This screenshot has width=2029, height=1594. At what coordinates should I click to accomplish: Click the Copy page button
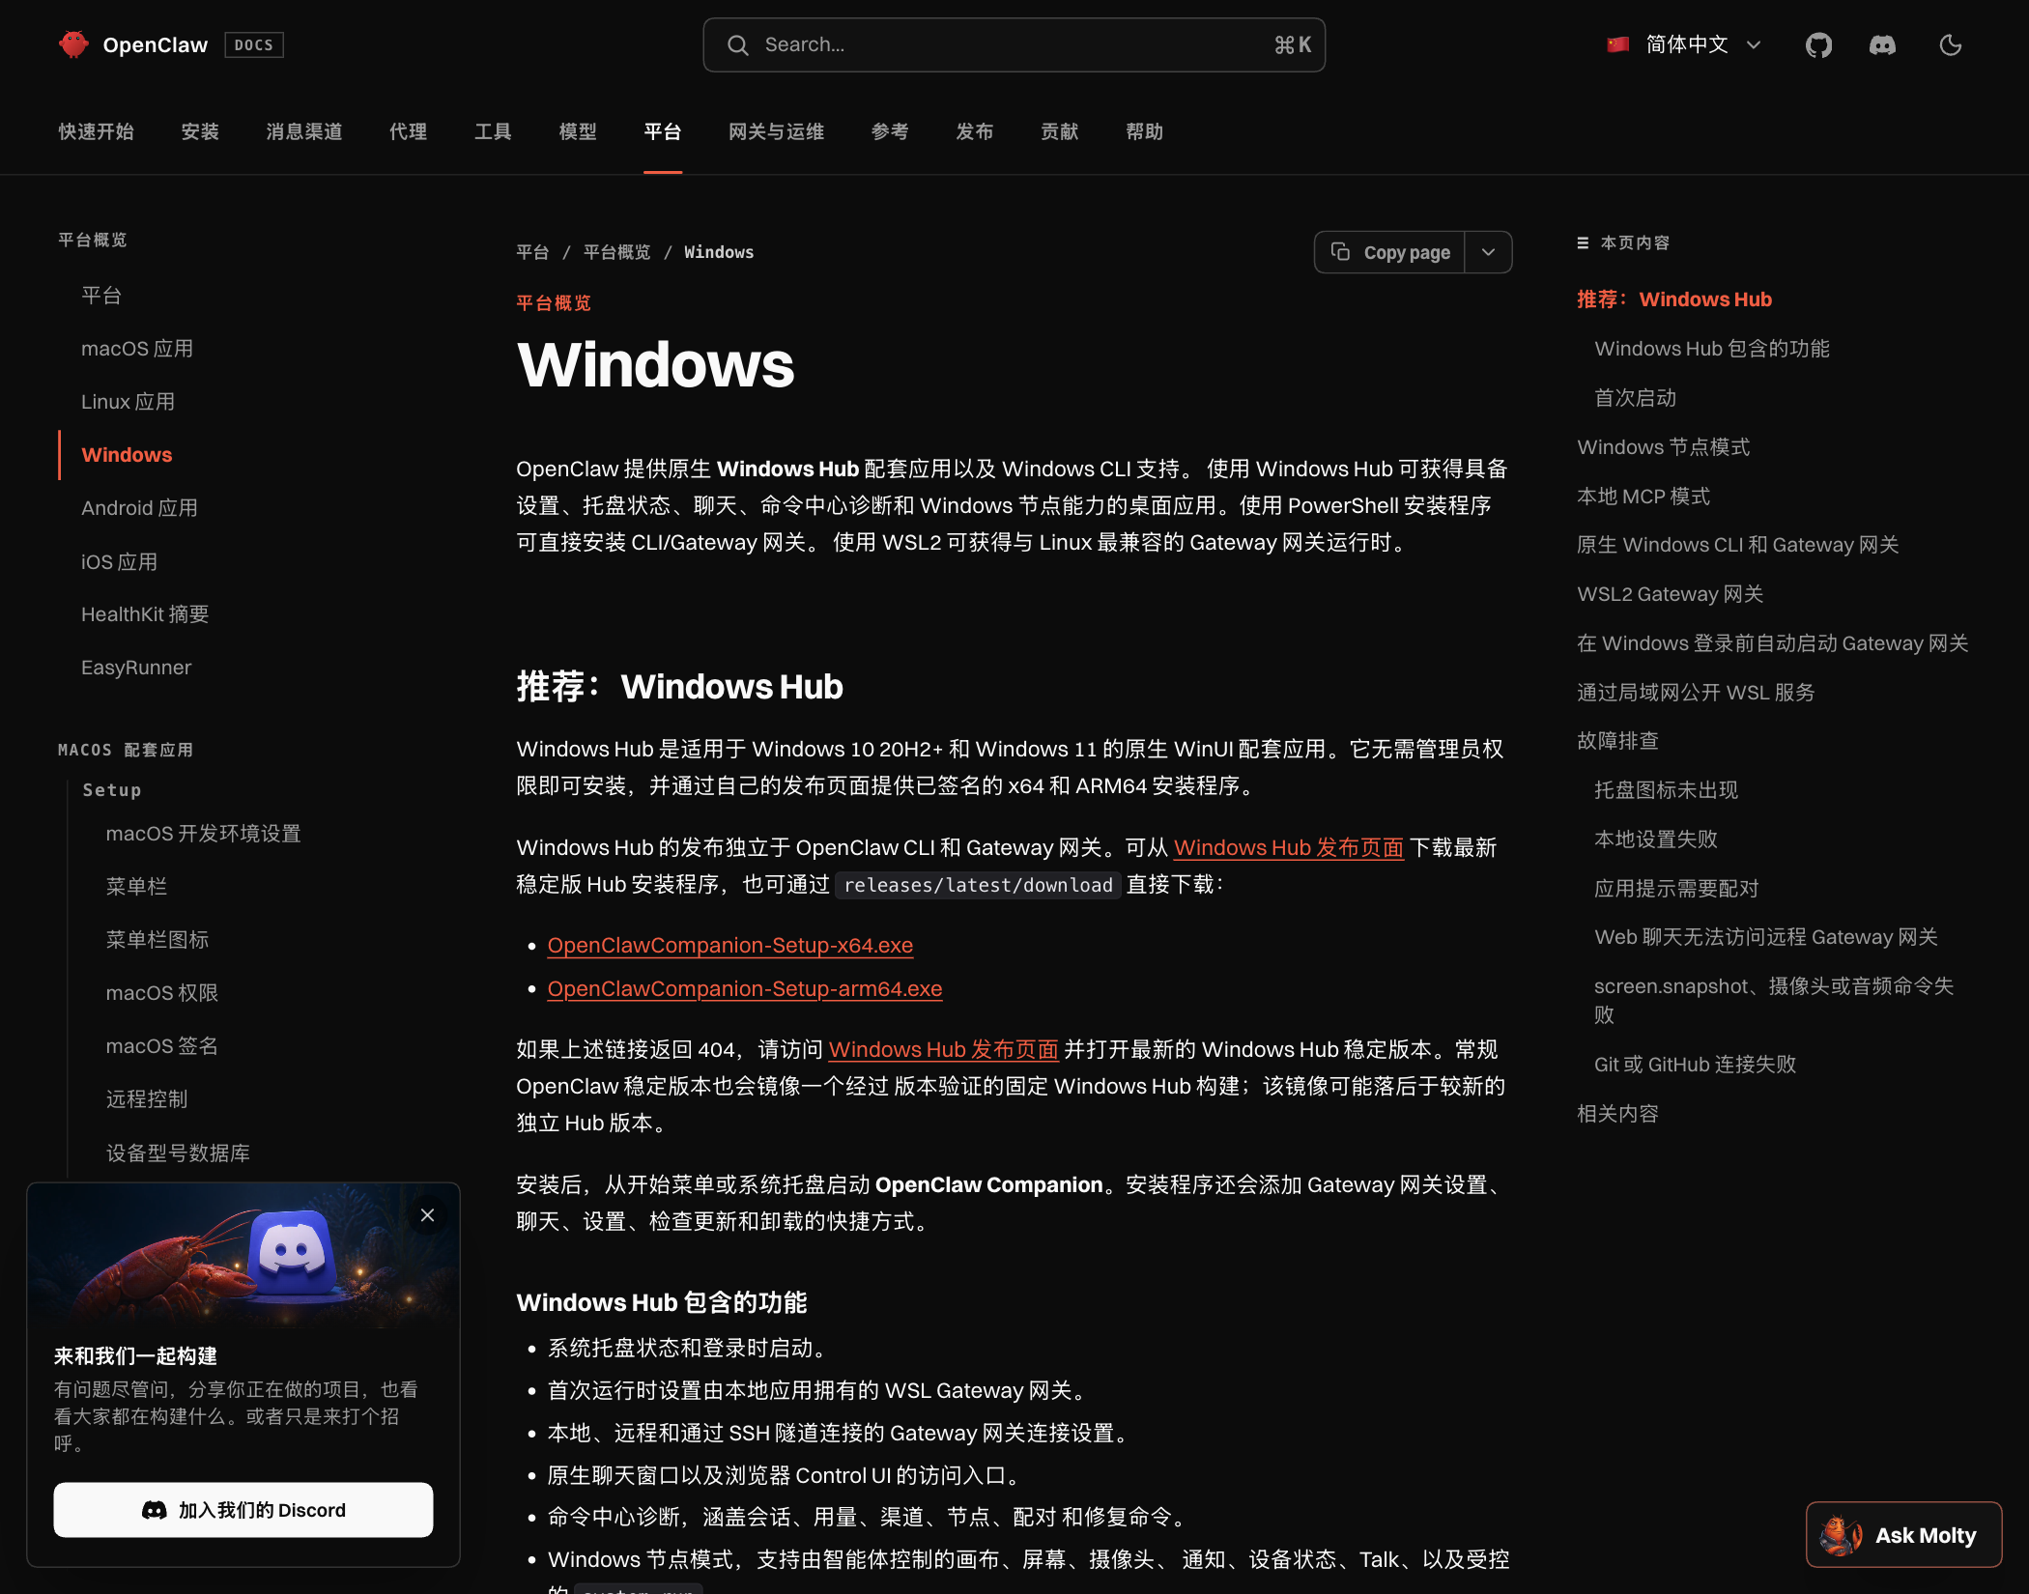pyautogui.click(x=1389, y=252)
